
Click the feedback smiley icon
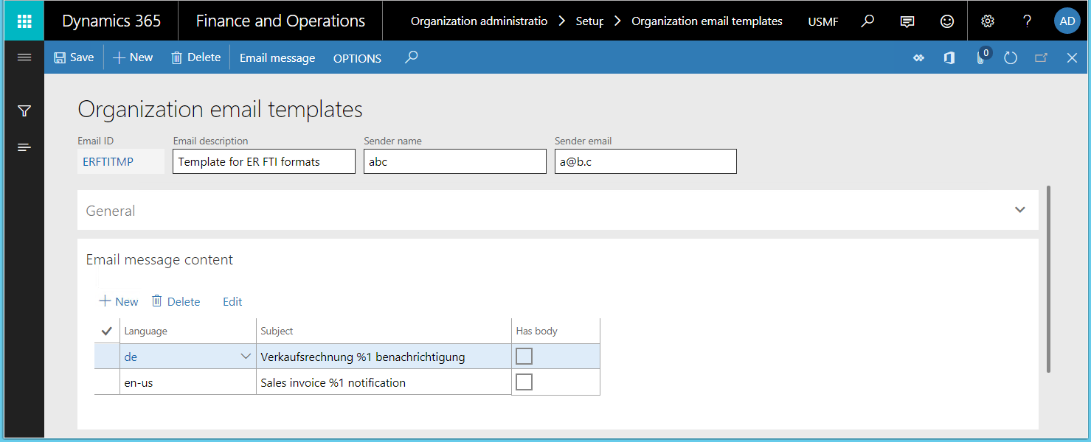(x=946, y=21)
